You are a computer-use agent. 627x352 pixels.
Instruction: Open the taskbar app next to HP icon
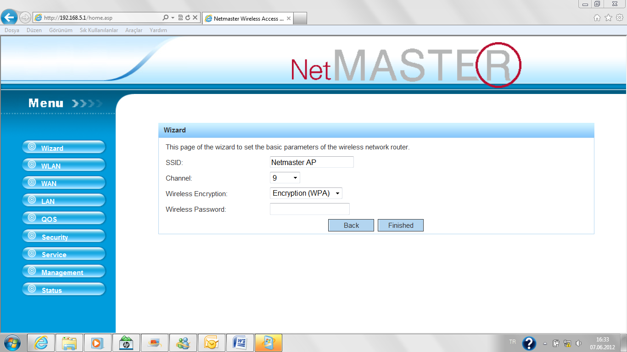point(155,343)
